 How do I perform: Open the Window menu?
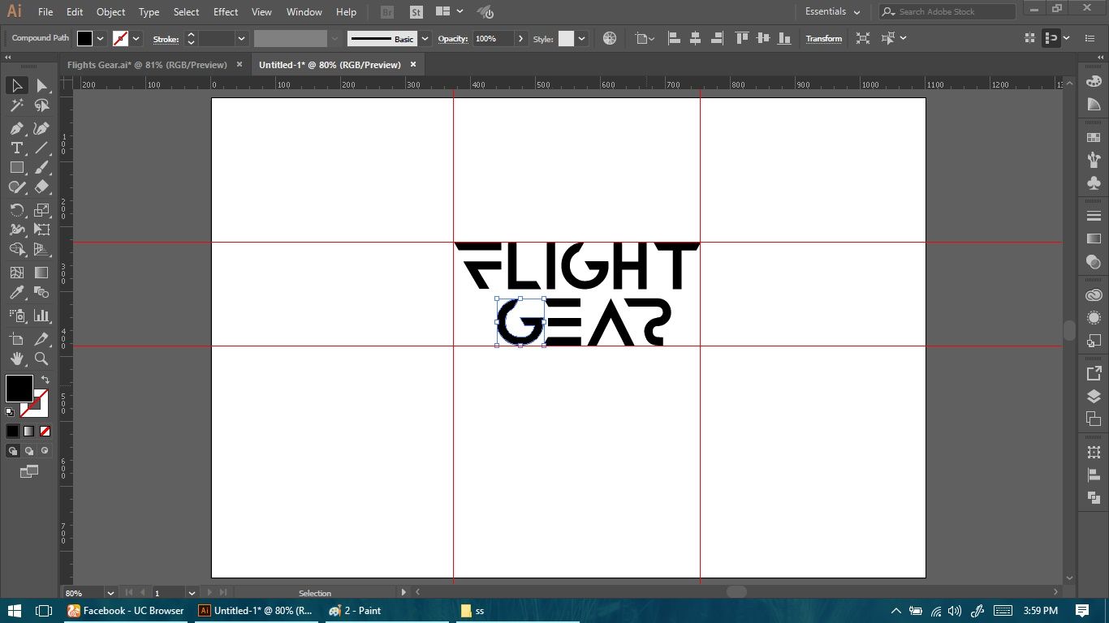click(304, 12)
